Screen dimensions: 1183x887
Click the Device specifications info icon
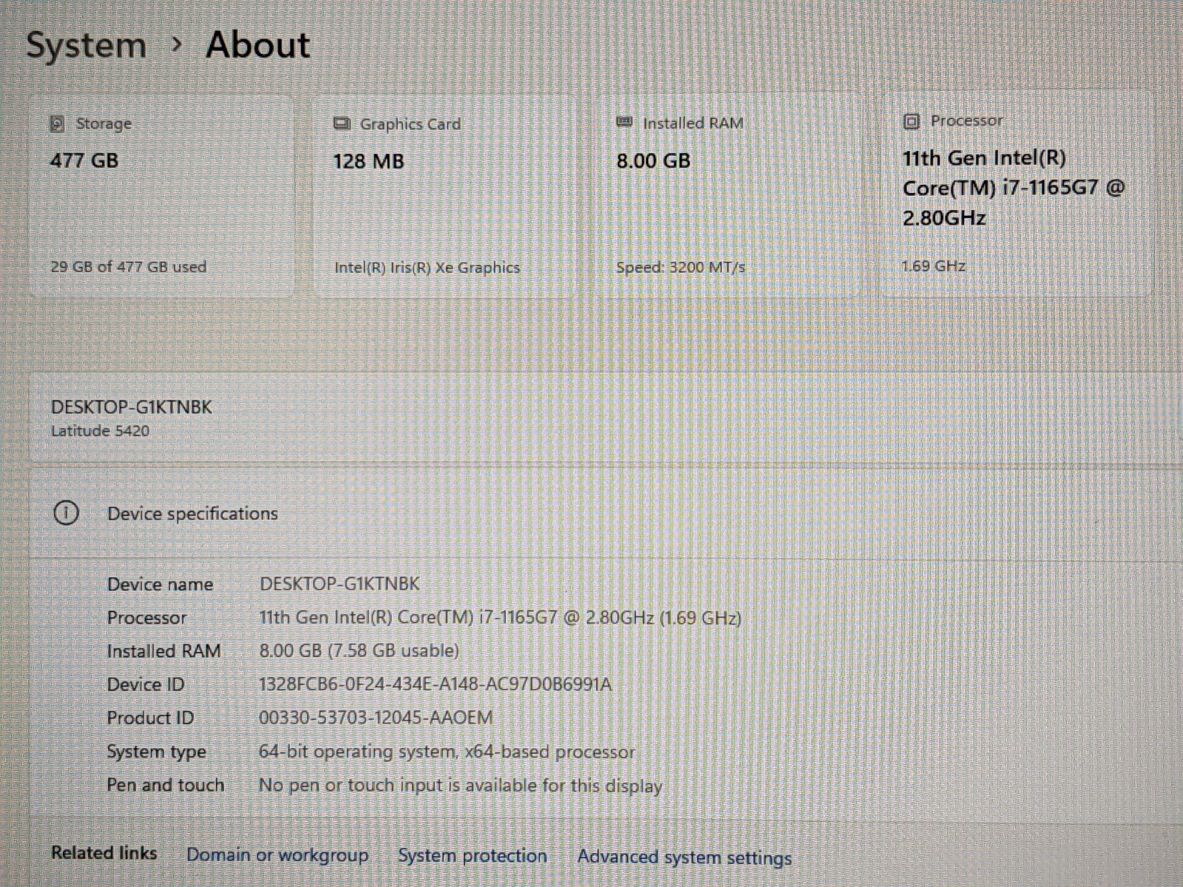point(66,513)
